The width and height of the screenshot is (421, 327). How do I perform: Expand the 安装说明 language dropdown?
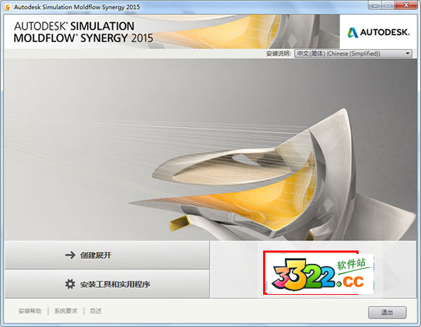pos(353,53)
